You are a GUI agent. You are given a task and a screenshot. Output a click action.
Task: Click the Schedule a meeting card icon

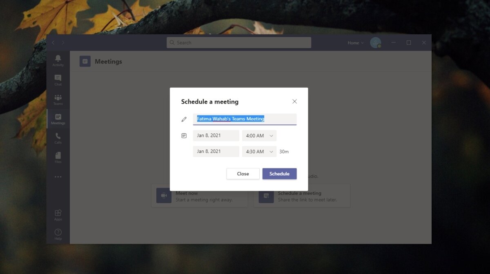[266, 196]
